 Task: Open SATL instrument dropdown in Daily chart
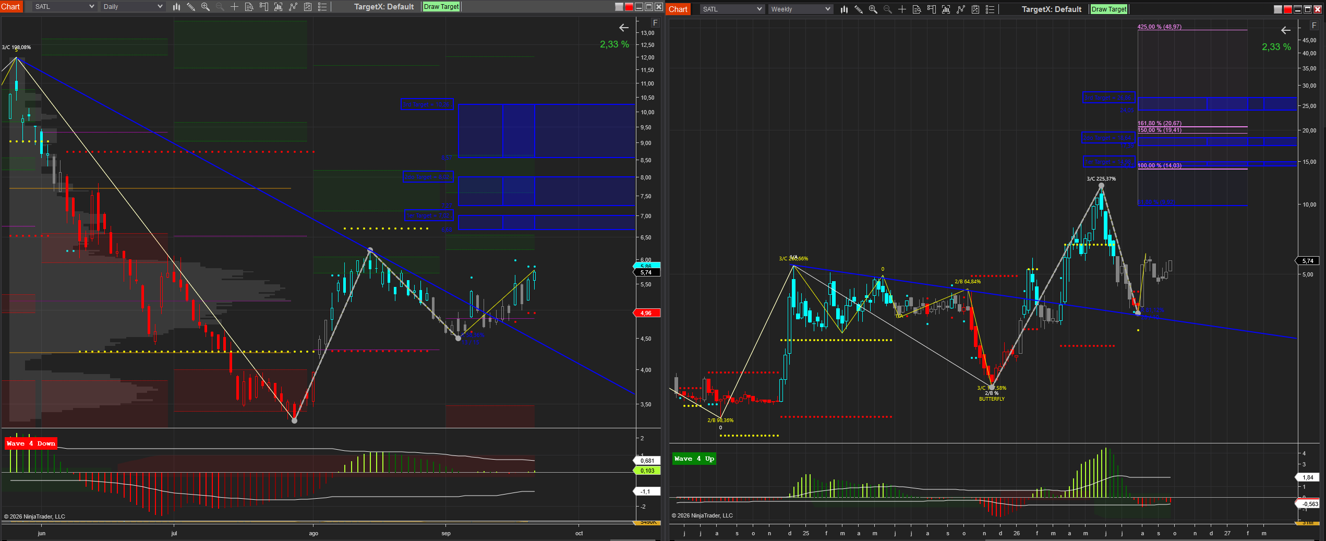pyautogui.click(x=64, y=7)
